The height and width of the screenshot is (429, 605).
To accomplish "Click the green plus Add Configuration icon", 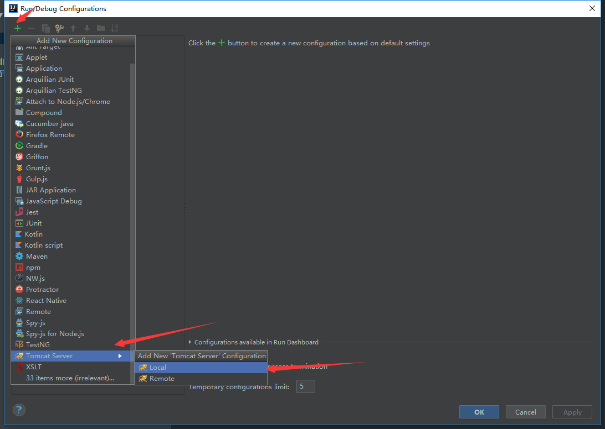I will pos(18,28).
